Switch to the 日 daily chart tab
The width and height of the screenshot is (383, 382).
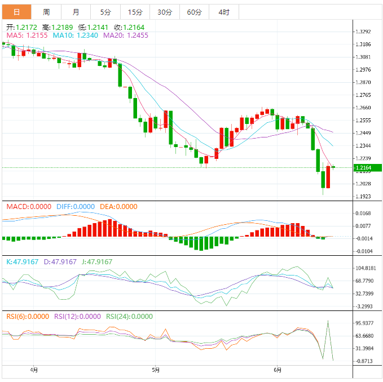click(x=16, y=12)
